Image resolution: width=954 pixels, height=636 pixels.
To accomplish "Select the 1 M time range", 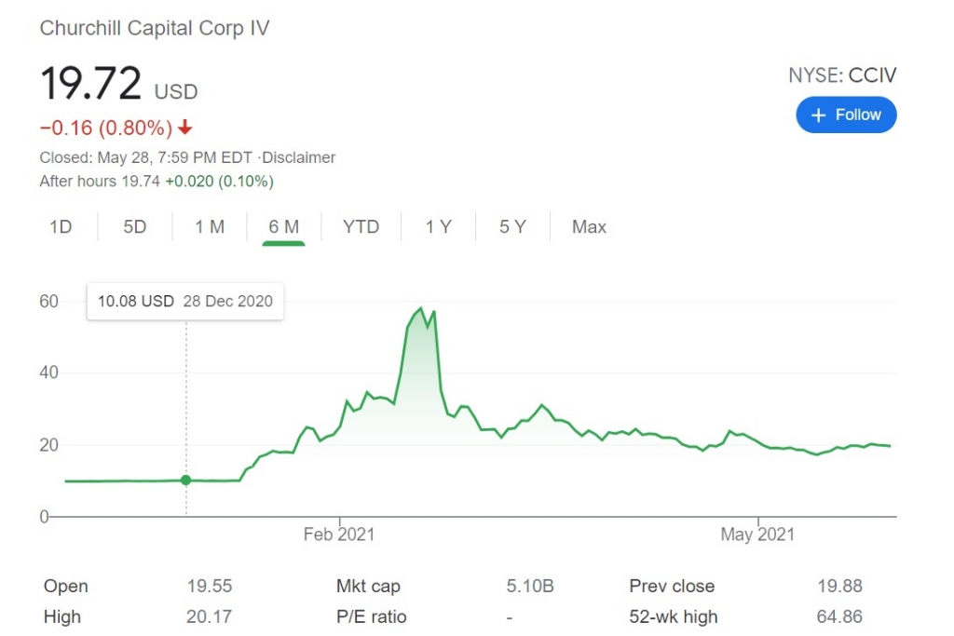I will (x=210, y=226).
